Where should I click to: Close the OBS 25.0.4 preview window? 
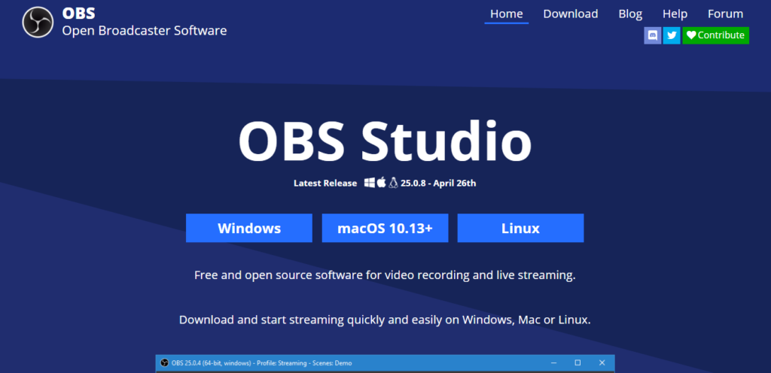click(602, 363)
